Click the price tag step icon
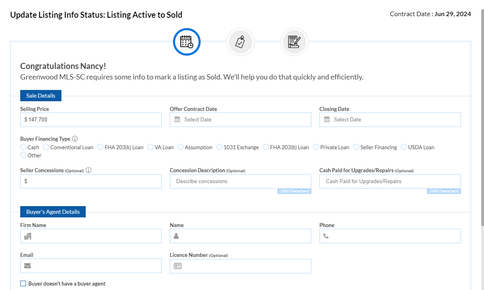 240,42
